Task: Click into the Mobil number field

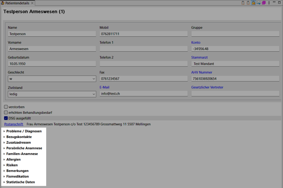Action: (x=143, y=34)
